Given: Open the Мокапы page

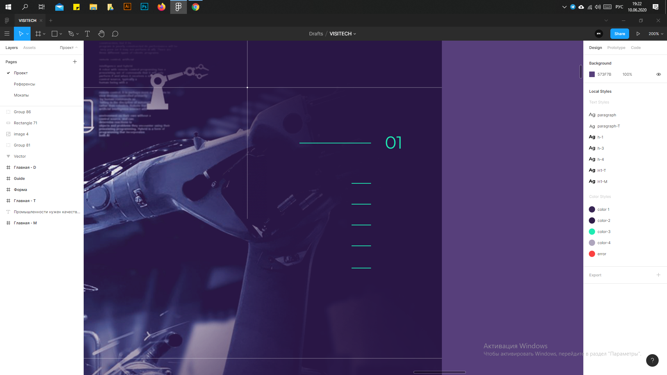Looking at the screenshot, I should click(21, 95).
